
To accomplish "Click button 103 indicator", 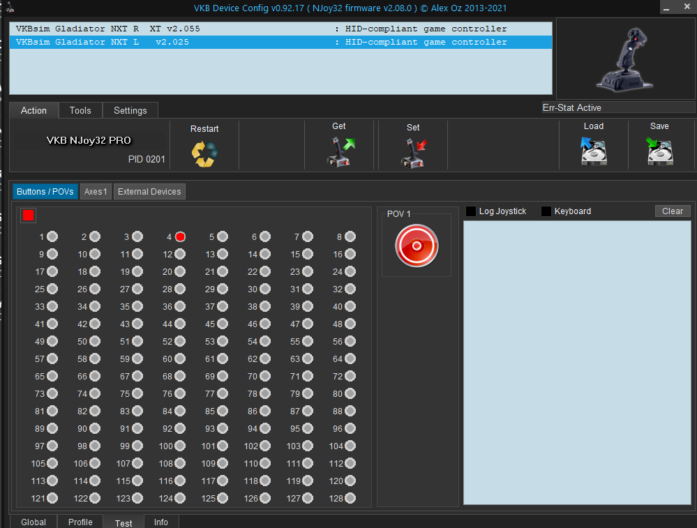I will click(x=308, y=446).
